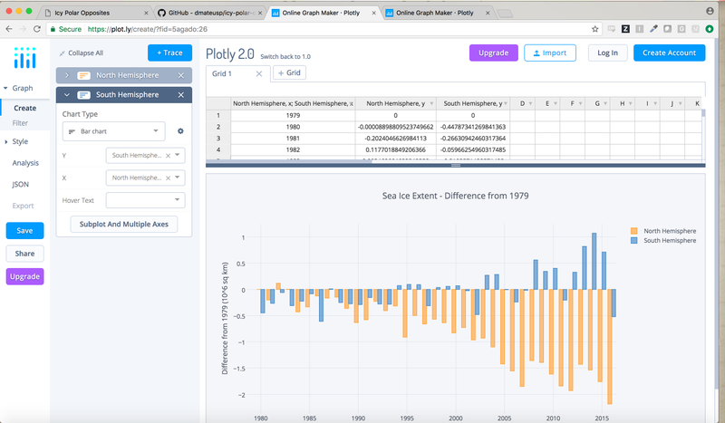The height and width of the screenshot is (423, 725).
Task: Expand the Style section in sidebar
Action: point(22,142)
